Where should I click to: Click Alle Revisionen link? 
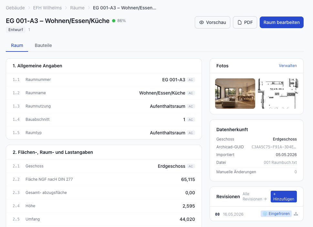(x=255, y=197)
